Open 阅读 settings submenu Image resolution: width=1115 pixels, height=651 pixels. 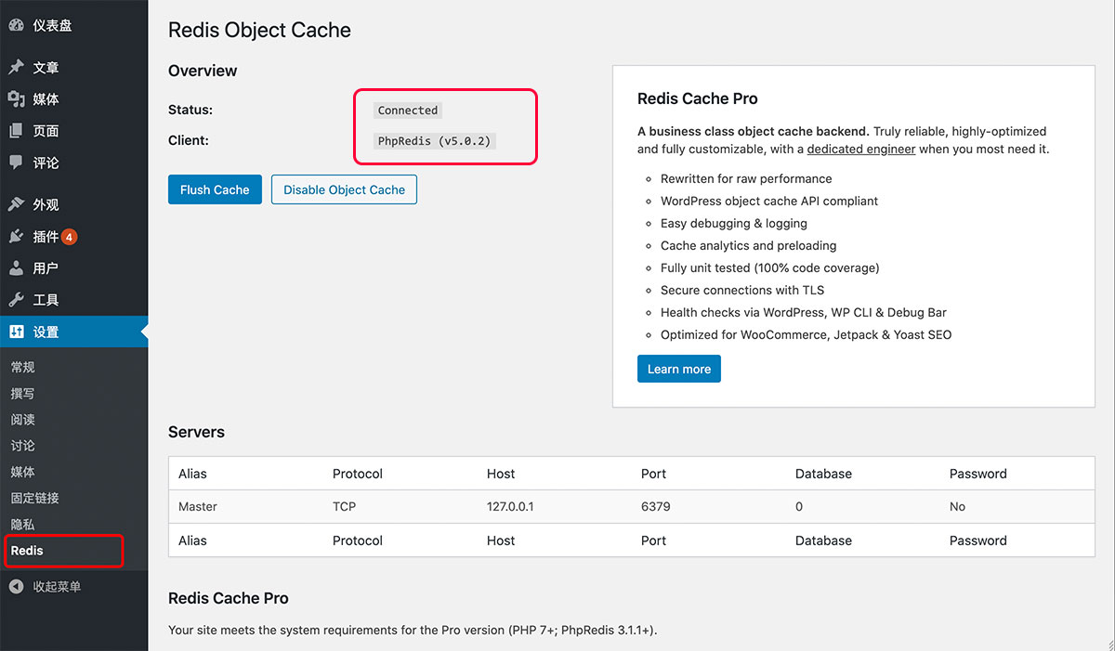click(x=23, y=420)
